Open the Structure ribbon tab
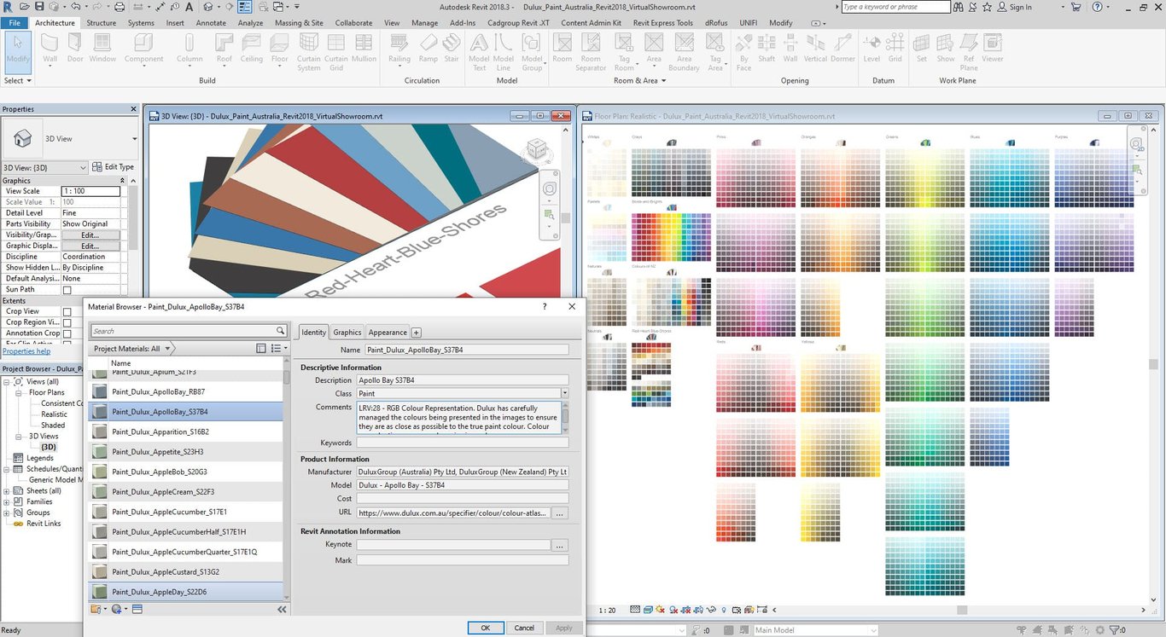 point(102,23)
